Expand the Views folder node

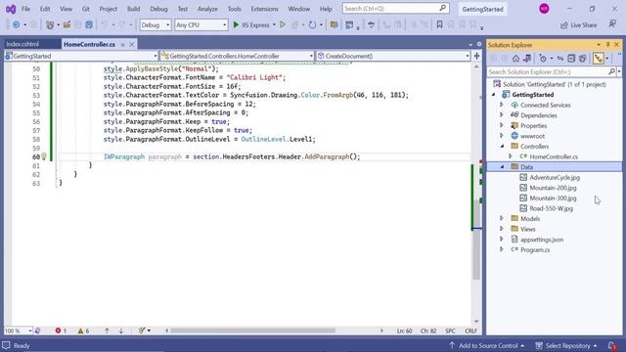click(x=502, y=229)
